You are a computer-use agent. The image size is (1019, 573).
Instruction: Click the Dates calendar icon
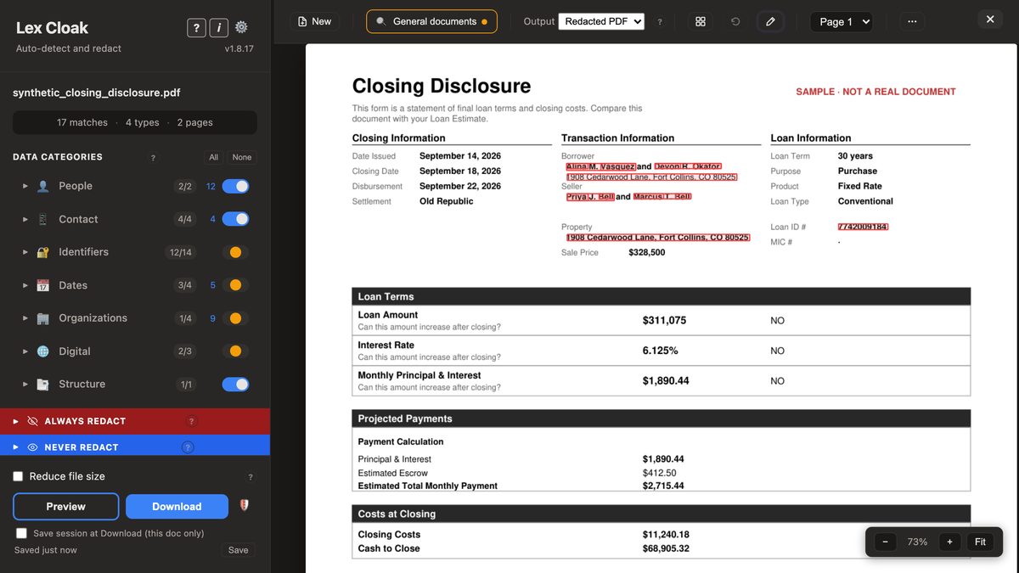[x=43, y=285]
